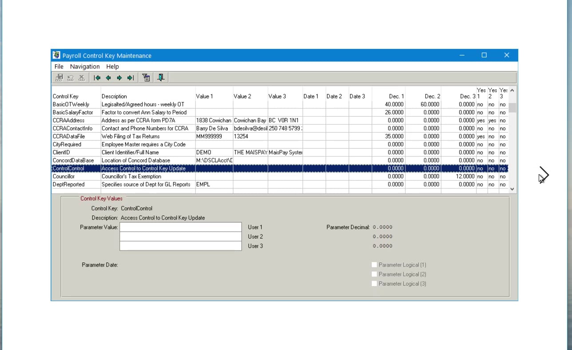The height and width of the screenshot is (350, 572).
Task: Open the Navigation menu
Action: coord(85,67)
